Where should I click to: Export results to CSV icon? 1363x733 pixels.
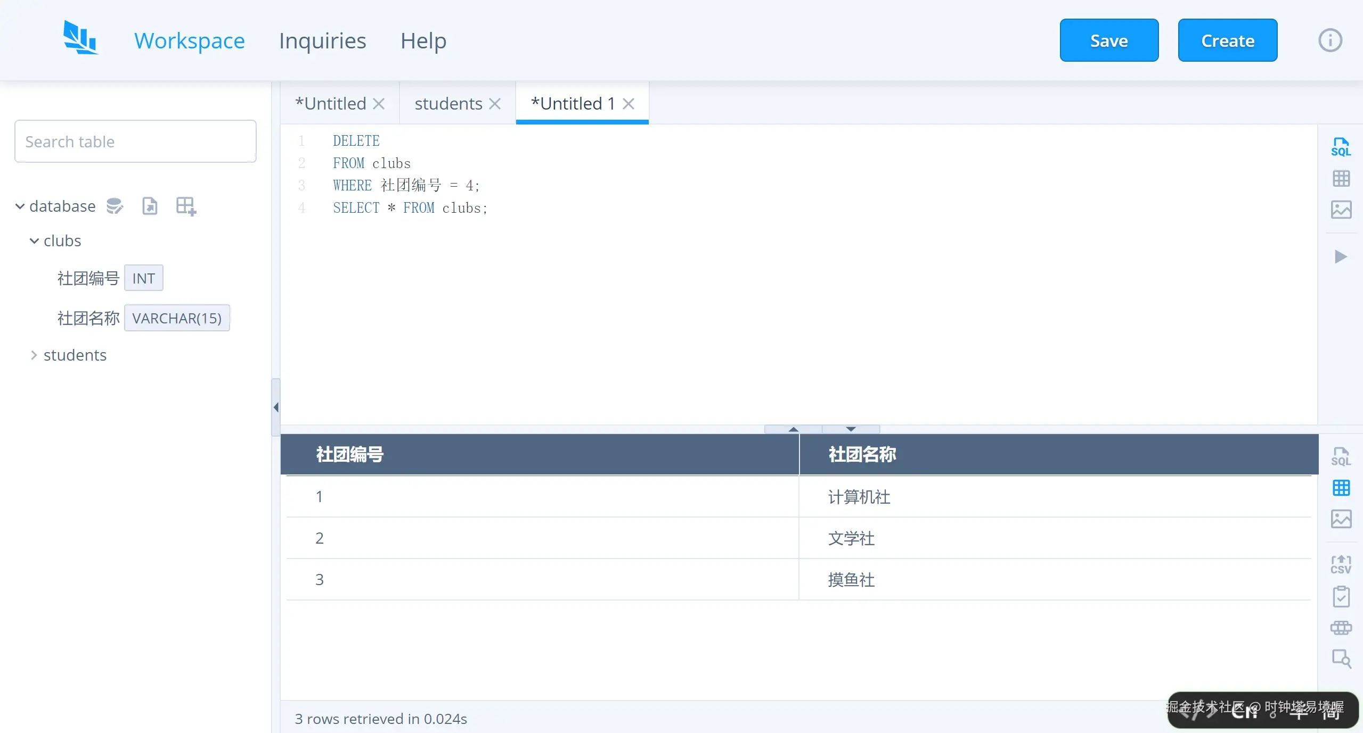[x=1341, y=564]
